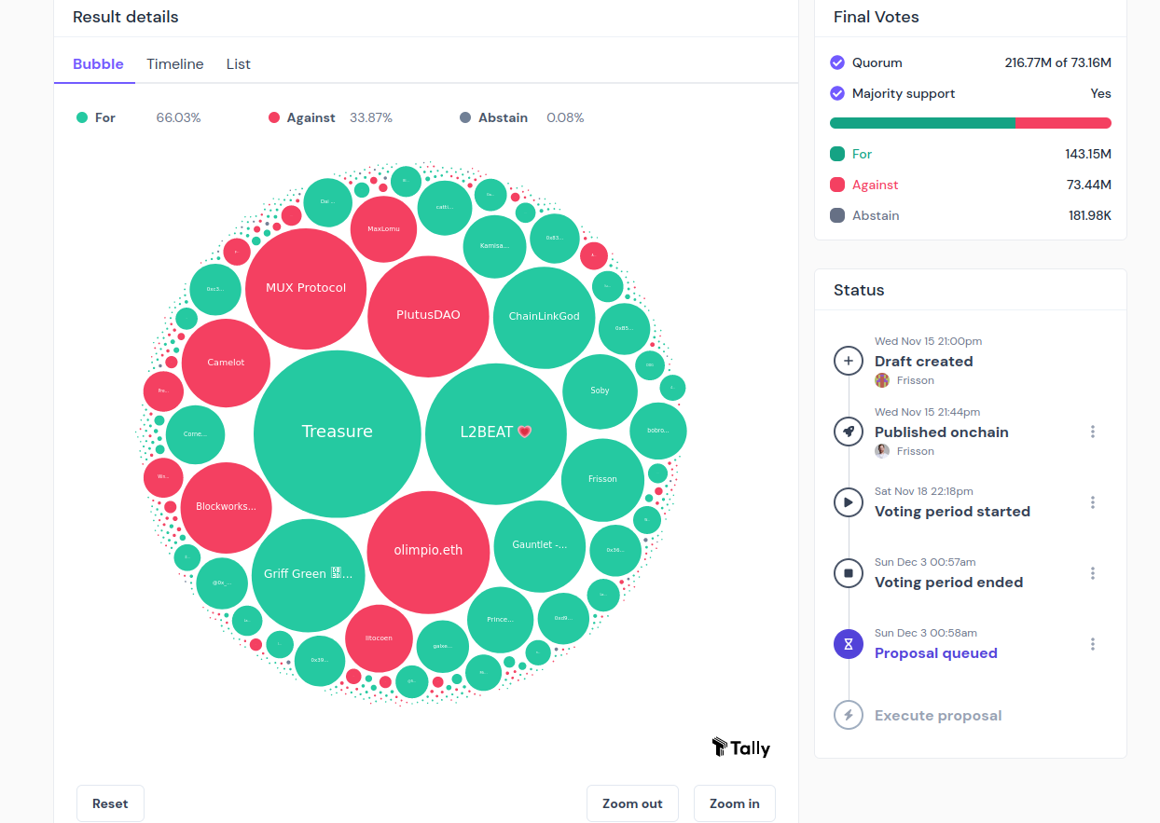This screenshot has width=1160, height=823.
Task: Select the Frisson bubble in chart
Action: (x=602, y=480)
